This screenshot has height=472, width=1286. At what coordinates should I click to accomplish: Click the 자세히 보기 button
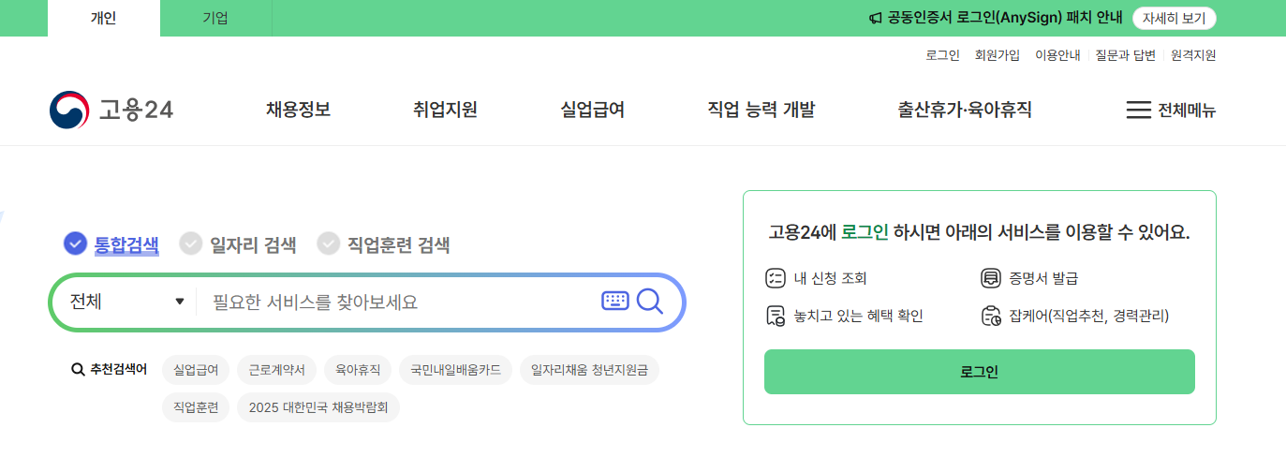1174,19
